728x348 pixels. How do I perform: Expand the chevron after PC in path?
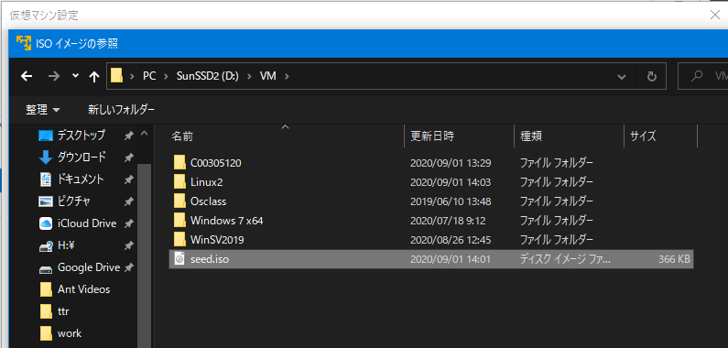167,76
